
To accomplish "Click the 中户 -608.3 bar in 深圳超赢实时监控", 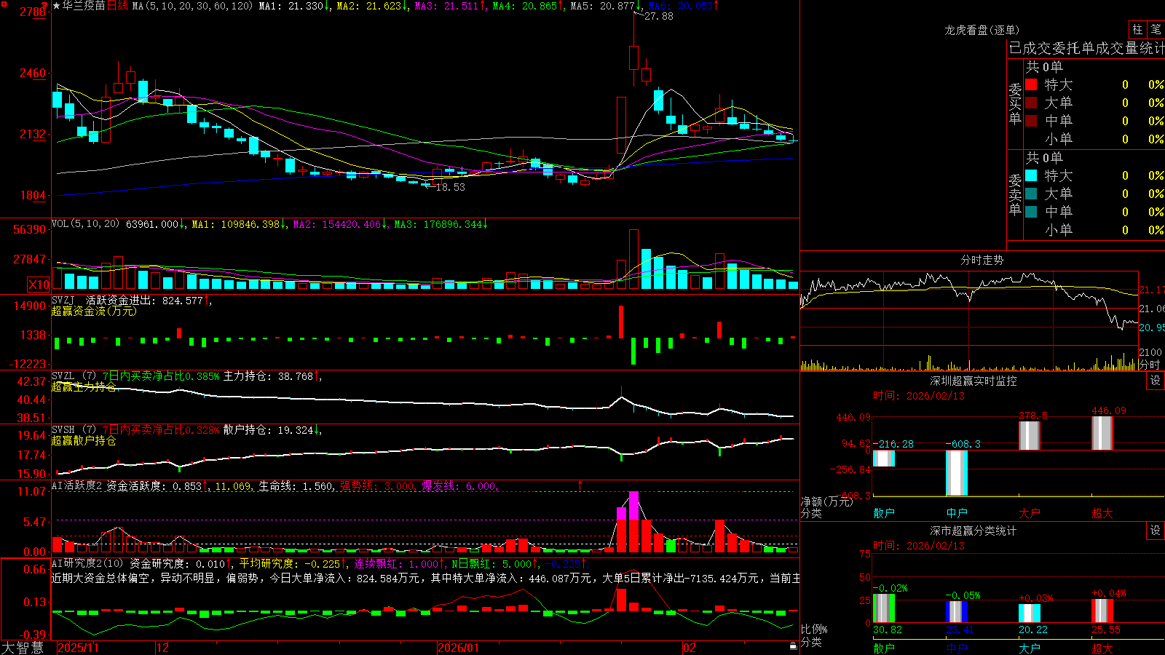I will click(957, 473).
